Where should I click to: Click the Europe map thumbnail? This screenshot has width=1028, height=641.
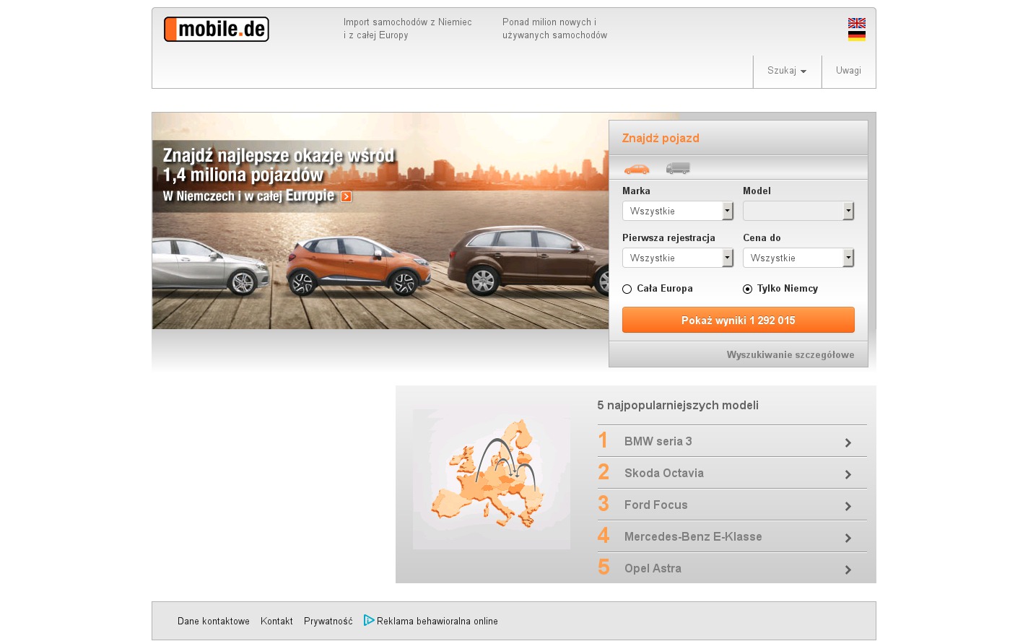click(x=491, y=479)
